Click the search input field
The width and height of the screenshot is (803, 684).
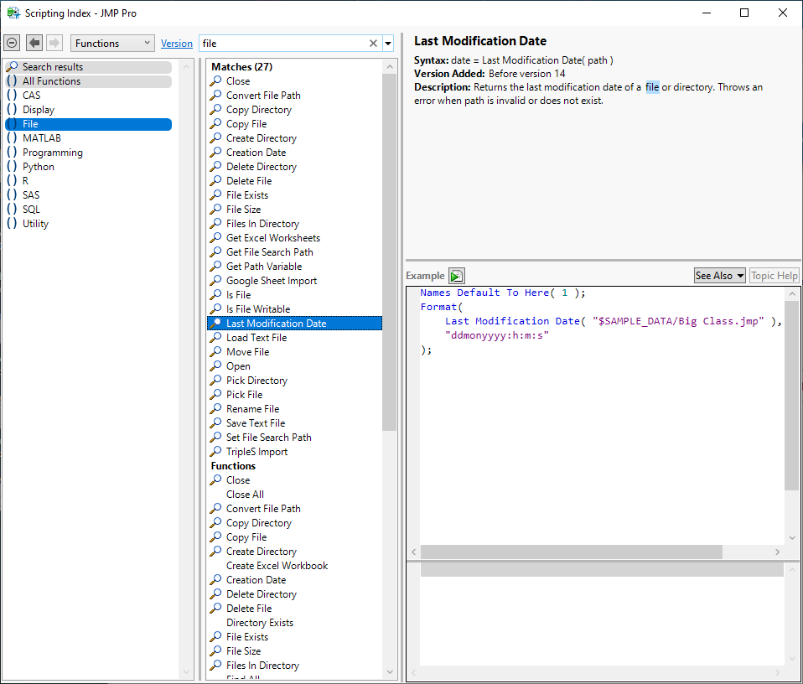(x=283, y=44)
